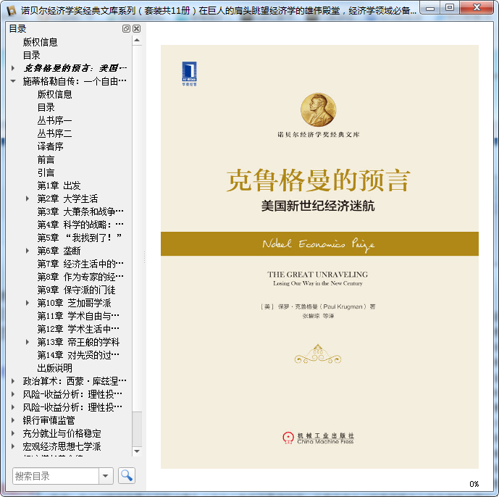Open top-level 版权信息 entry

pyautogui.click(x=40, y=42)
